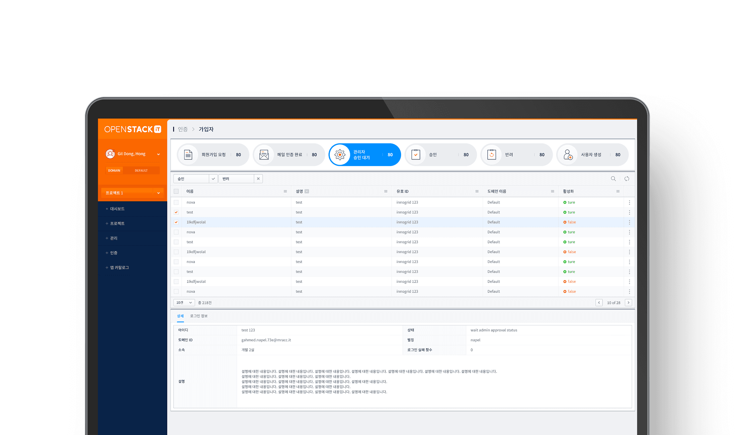
Task: Open the 사용자 생성 user-plus card
Action: click(x=592, y=155)
